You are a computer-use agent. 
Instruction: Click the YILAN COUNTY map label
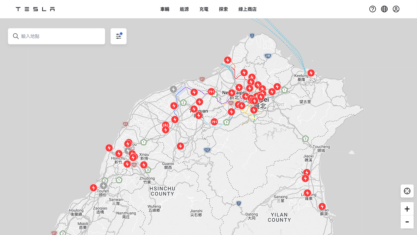(279, 217)
